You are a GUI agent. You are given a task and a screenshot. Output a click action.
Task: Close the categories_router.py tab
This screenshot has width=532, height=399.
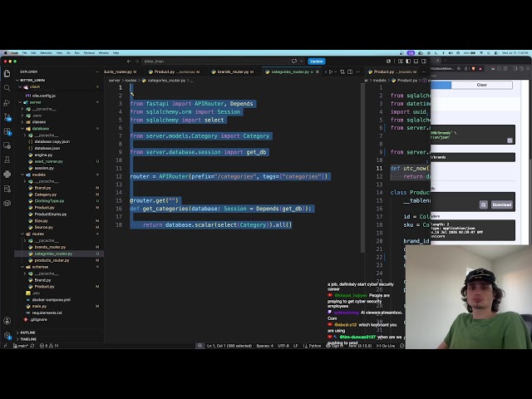[x=318, y=71]
